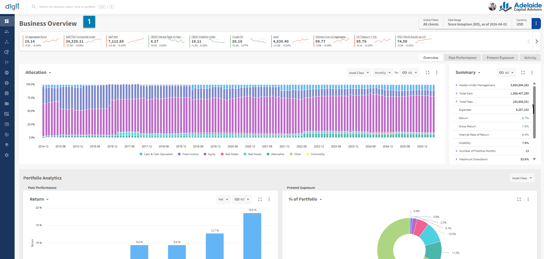Open the clients people icon in the sidebar

coord(7,31)
